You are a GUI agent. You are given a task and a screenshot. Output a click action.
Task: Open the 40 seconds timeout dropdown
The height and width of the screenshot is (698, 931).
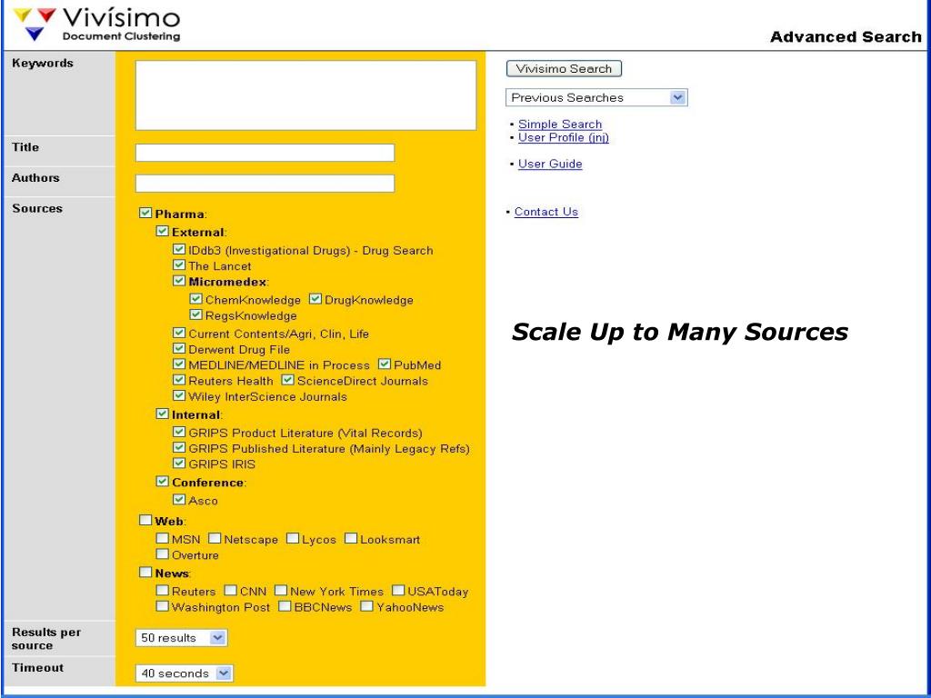[184, 673]
